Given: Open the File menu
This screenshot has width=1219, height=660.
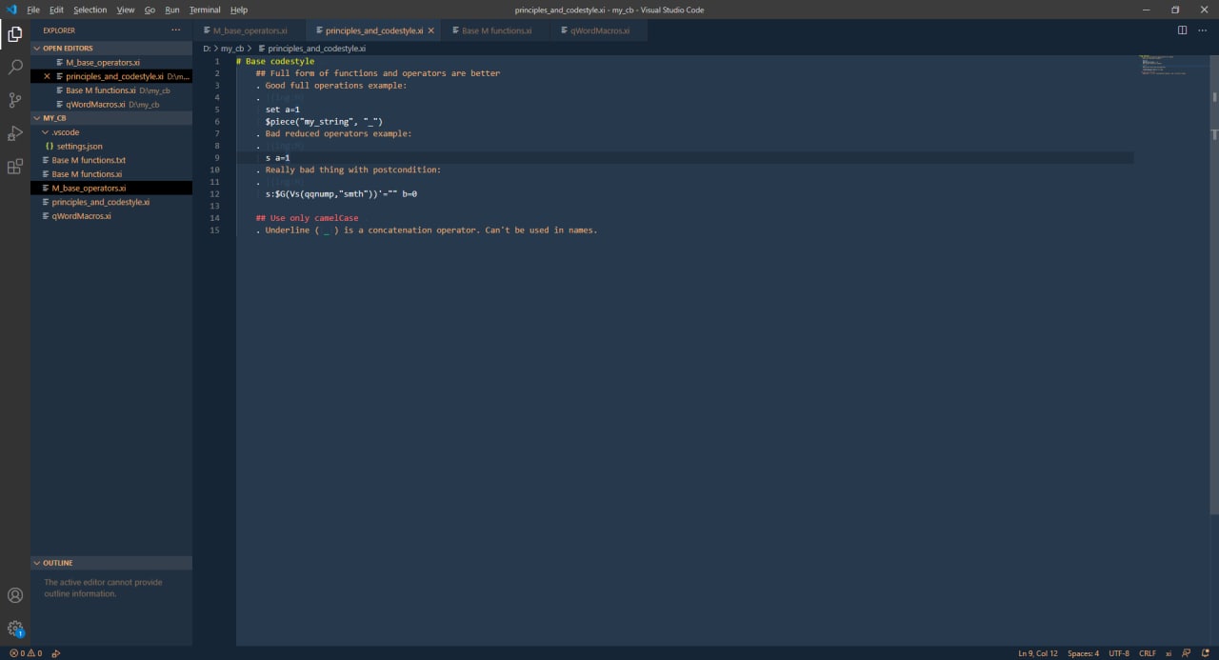Looking at the screenshot, I should tap(33, 10).
